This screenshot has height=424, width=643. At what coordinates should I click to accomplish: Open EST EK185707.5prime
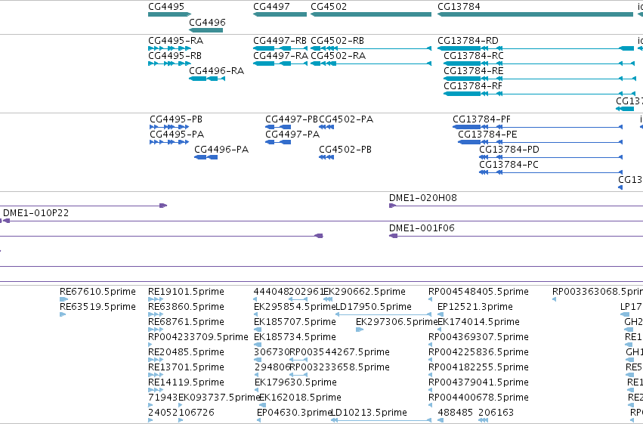(258, 330)
